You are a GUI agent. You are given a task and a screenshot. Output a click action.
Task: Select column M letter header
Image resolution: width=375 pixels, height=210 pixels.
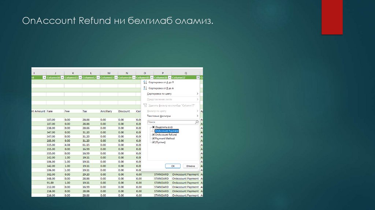(x=109, y=73)
